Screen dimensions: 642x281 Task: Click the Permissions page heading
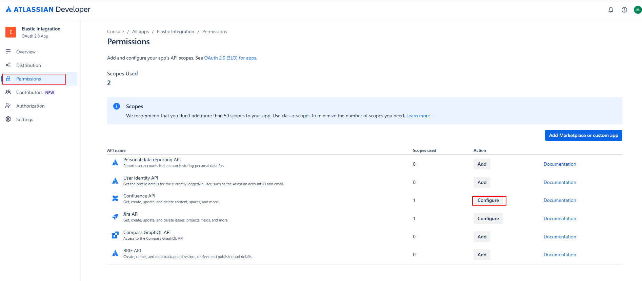tap(128, 42)
